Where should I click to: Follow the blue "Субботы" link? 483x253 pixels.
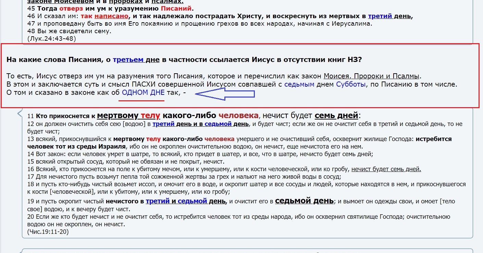pyautogui.click(x=350, y=84)
